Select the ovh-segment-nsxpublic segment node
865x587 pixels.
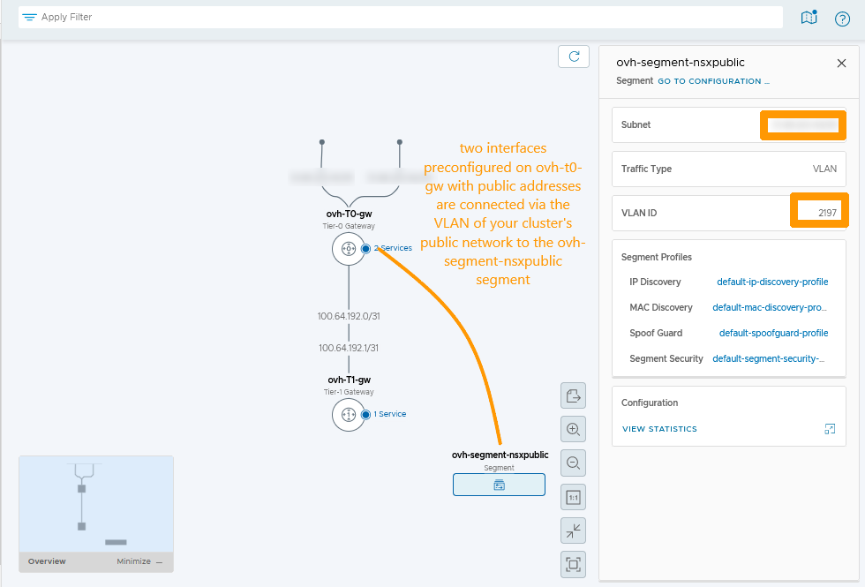click(x=499, y=485)
